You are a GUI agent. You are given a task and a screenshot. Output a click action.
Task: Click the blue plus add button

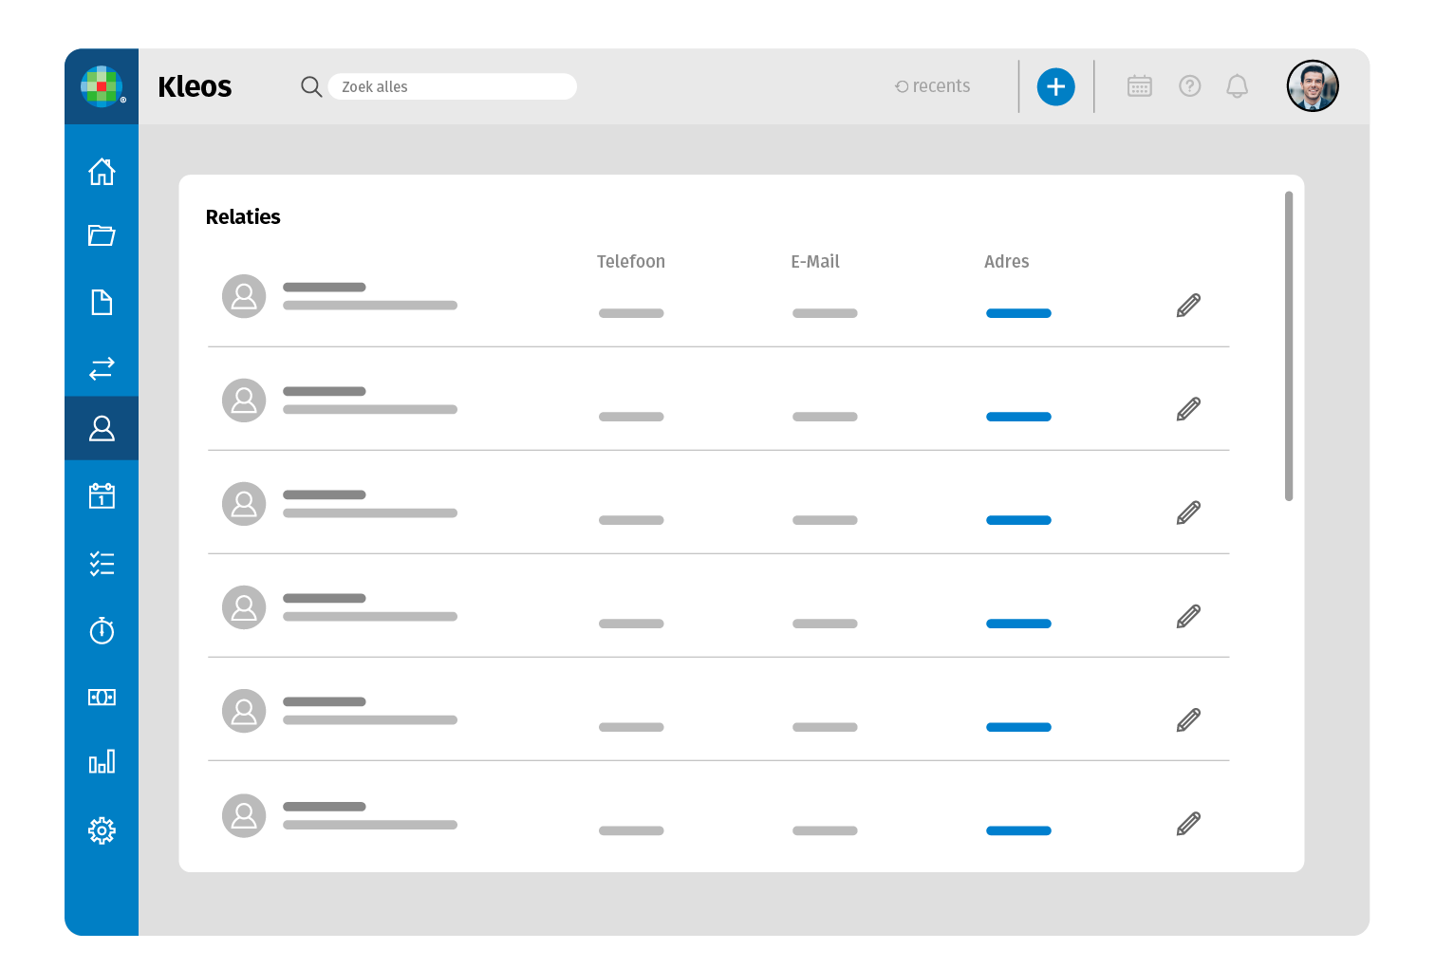[x=1055, y=87]
